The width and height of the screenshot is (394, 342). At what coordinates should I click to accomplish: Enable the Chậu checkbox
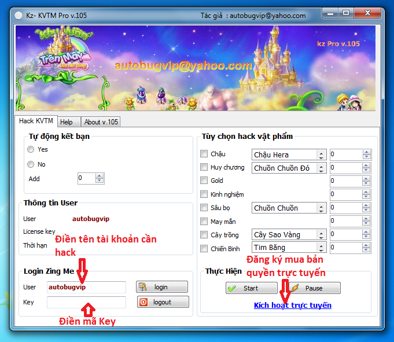[204, 153]
